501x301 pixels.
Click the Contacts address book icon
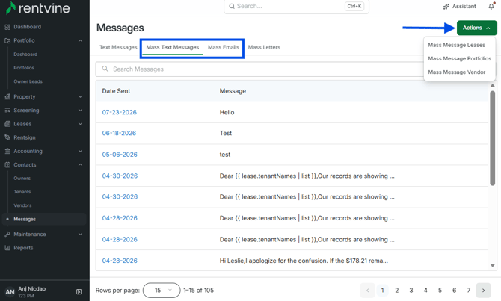click(7, 165)
